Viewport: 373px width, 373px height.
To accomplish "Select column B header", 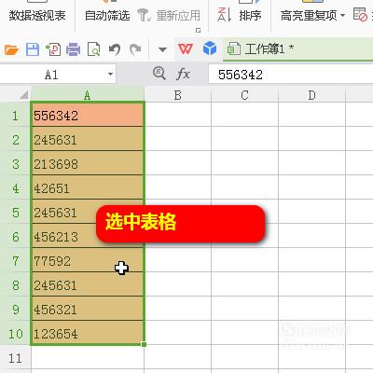I will [178, 95].
